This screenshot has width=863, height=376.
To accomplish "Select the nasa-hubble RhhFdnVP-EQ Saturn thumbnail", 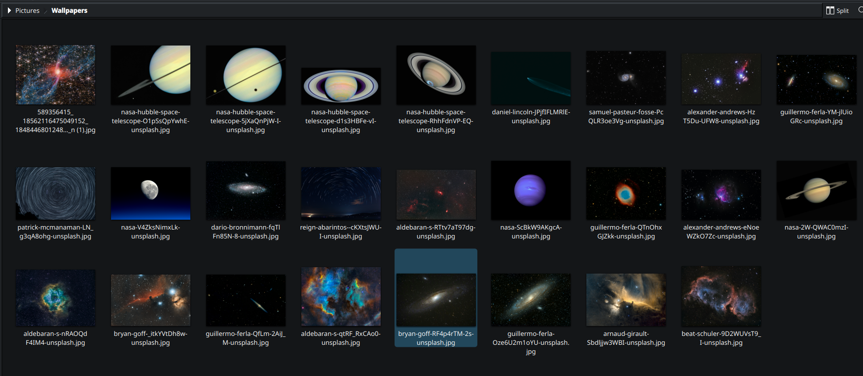I will point(436,75).
